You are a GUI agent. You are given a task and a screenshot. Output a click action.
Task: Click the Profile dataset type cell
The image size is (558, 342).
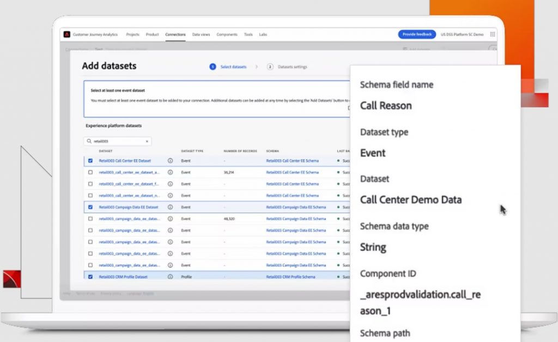[186, 277]
